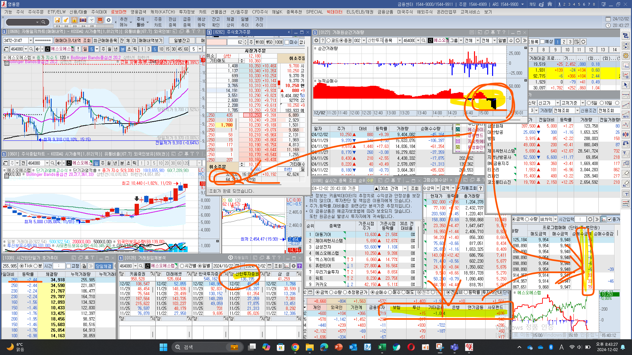Open Chrome from the Windows taskbar
The width and height of the screenshot is (632, 355).
295,347
